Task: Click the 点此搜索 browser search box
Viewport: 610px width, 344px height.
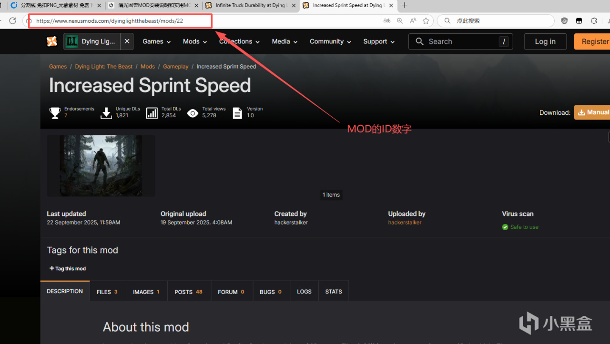Action: coord(496,21)
